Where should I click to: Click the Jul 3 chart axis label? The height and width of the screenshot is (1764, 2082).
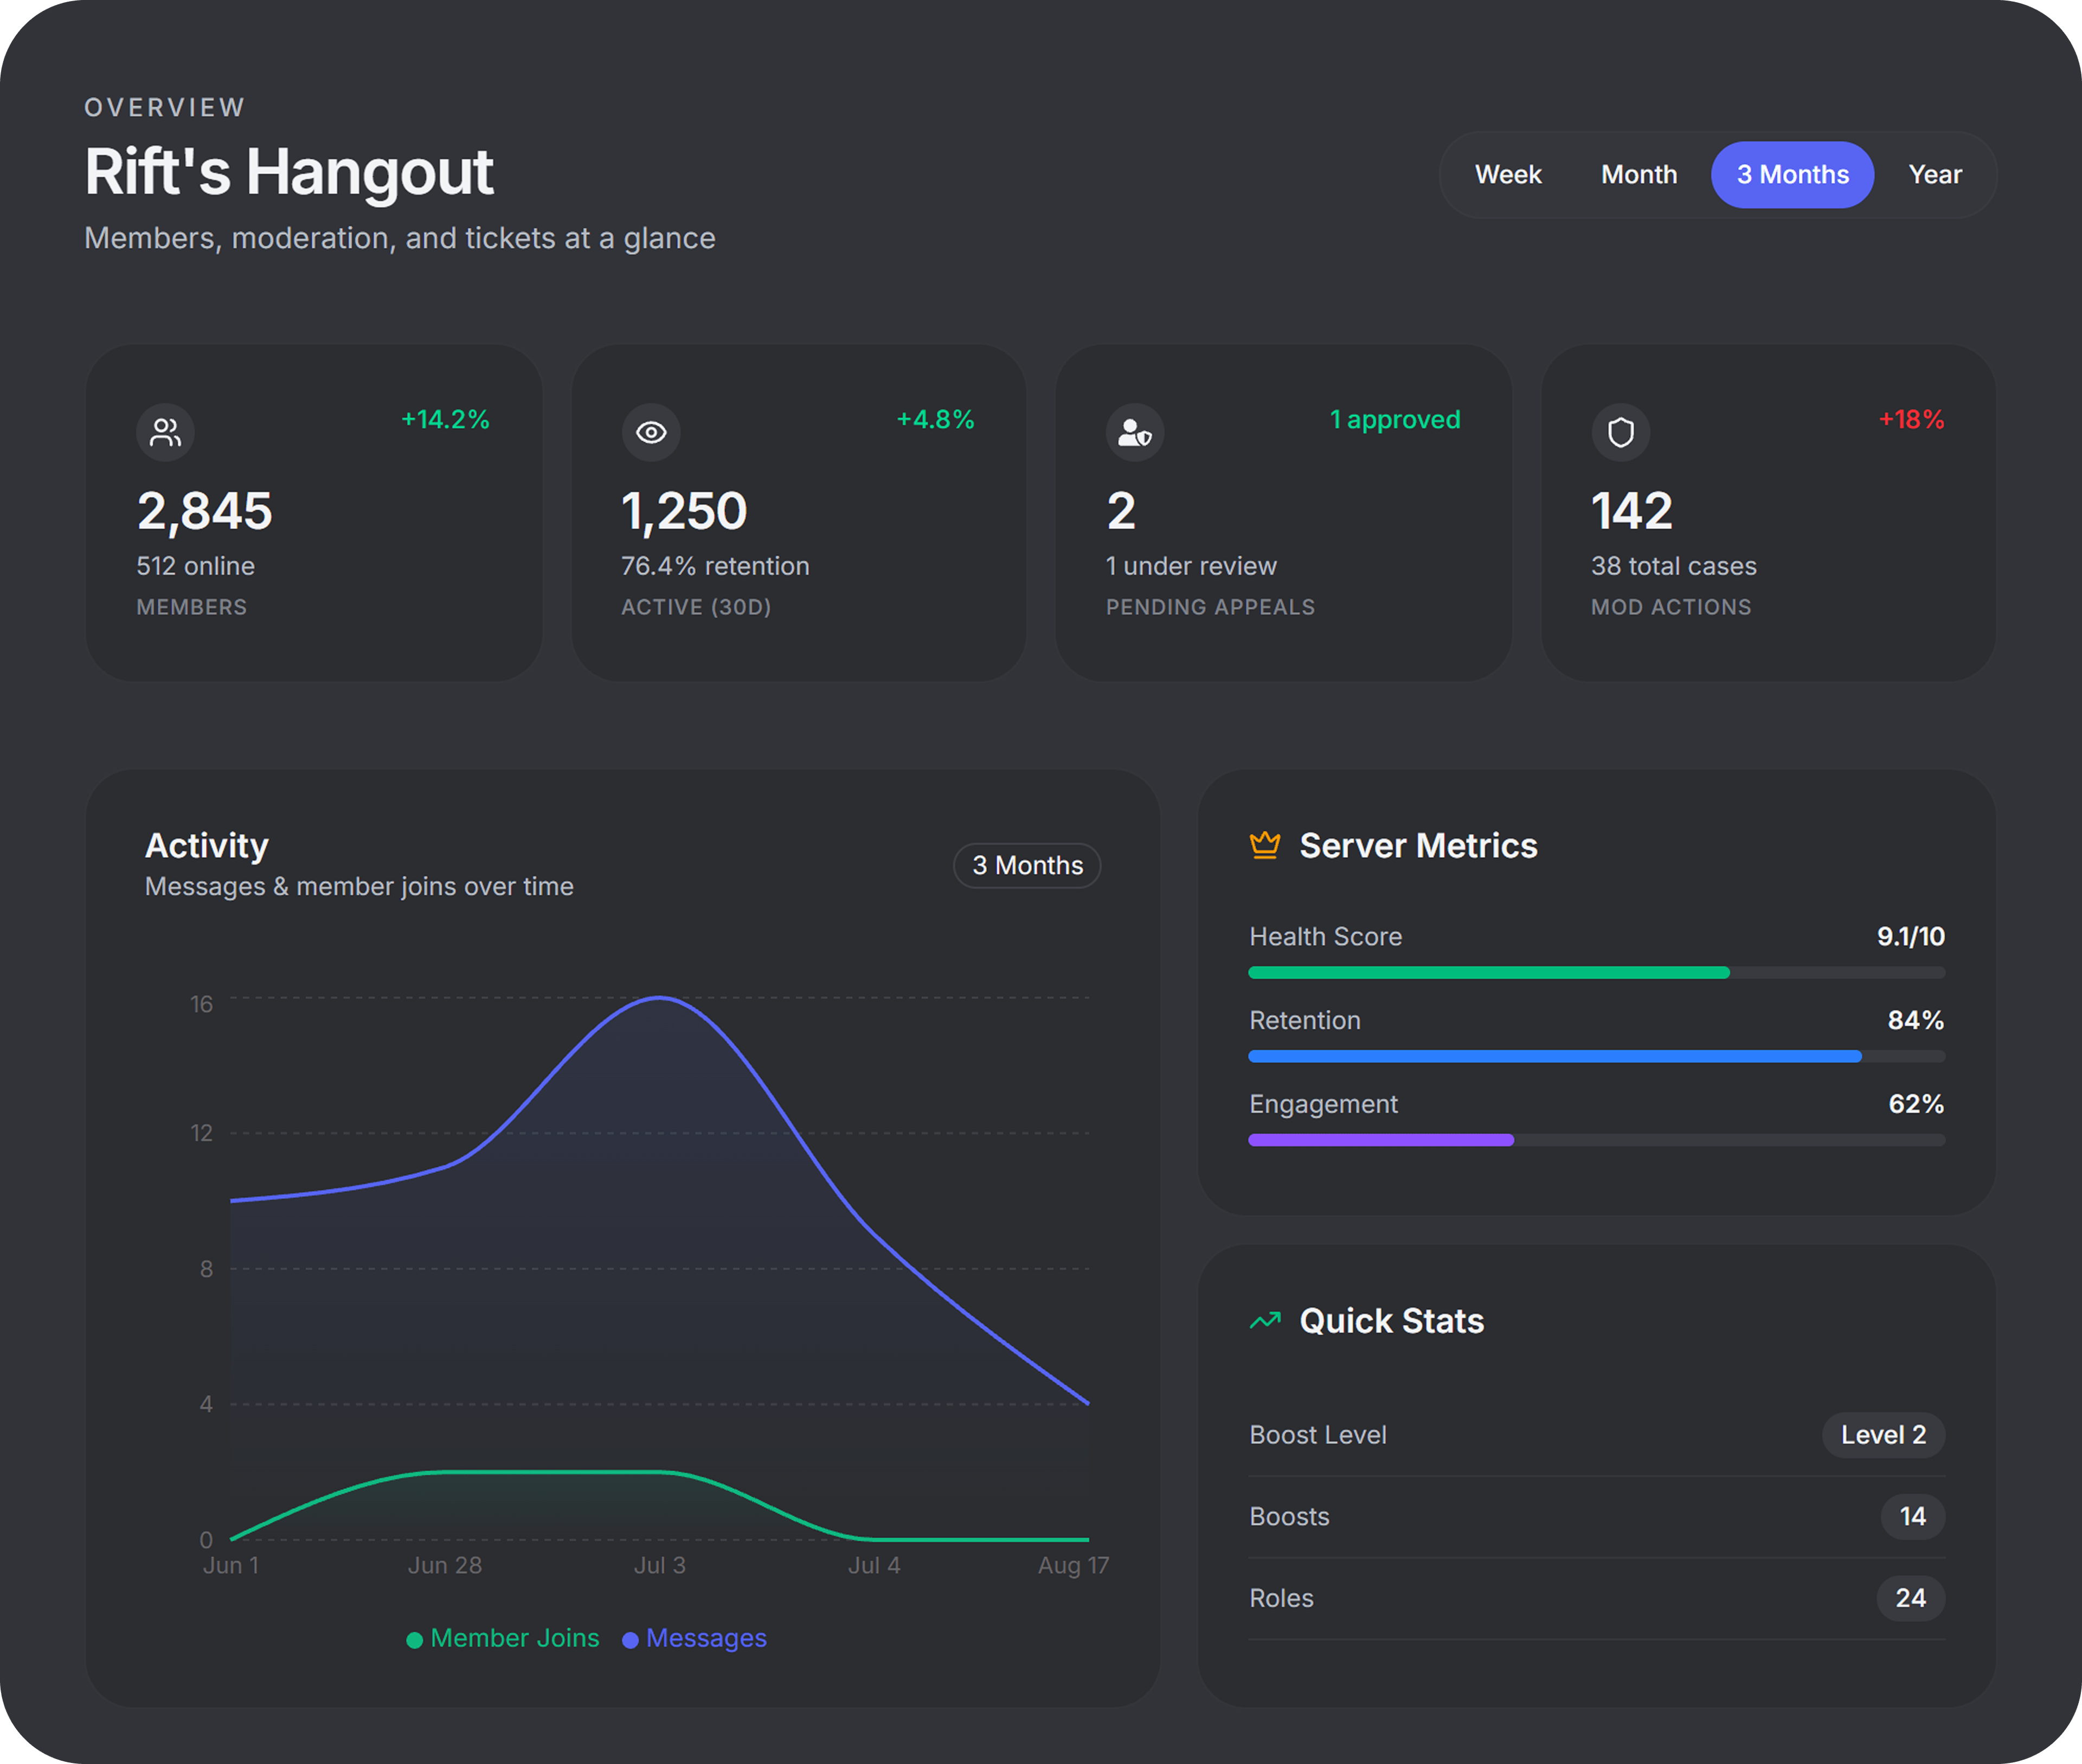point(659,1566)
